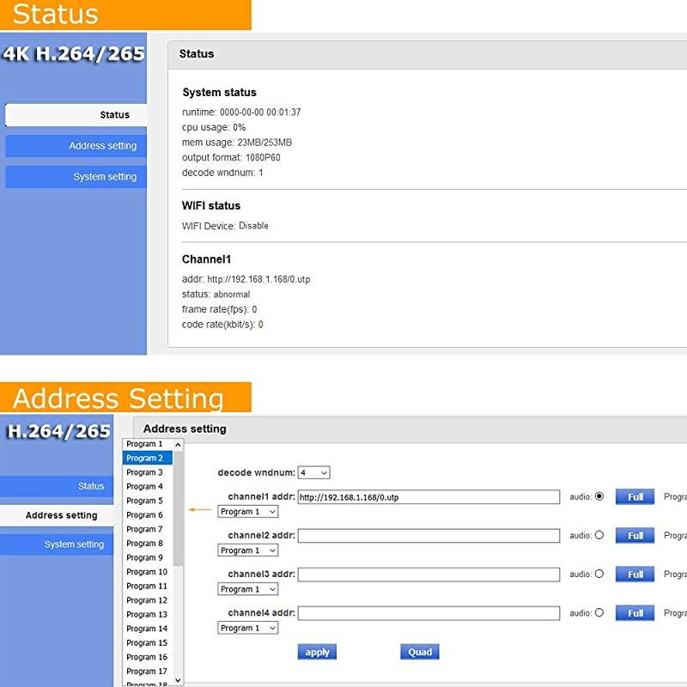
Task: Choose channel4 audio radio button
Action: (599, 613)
